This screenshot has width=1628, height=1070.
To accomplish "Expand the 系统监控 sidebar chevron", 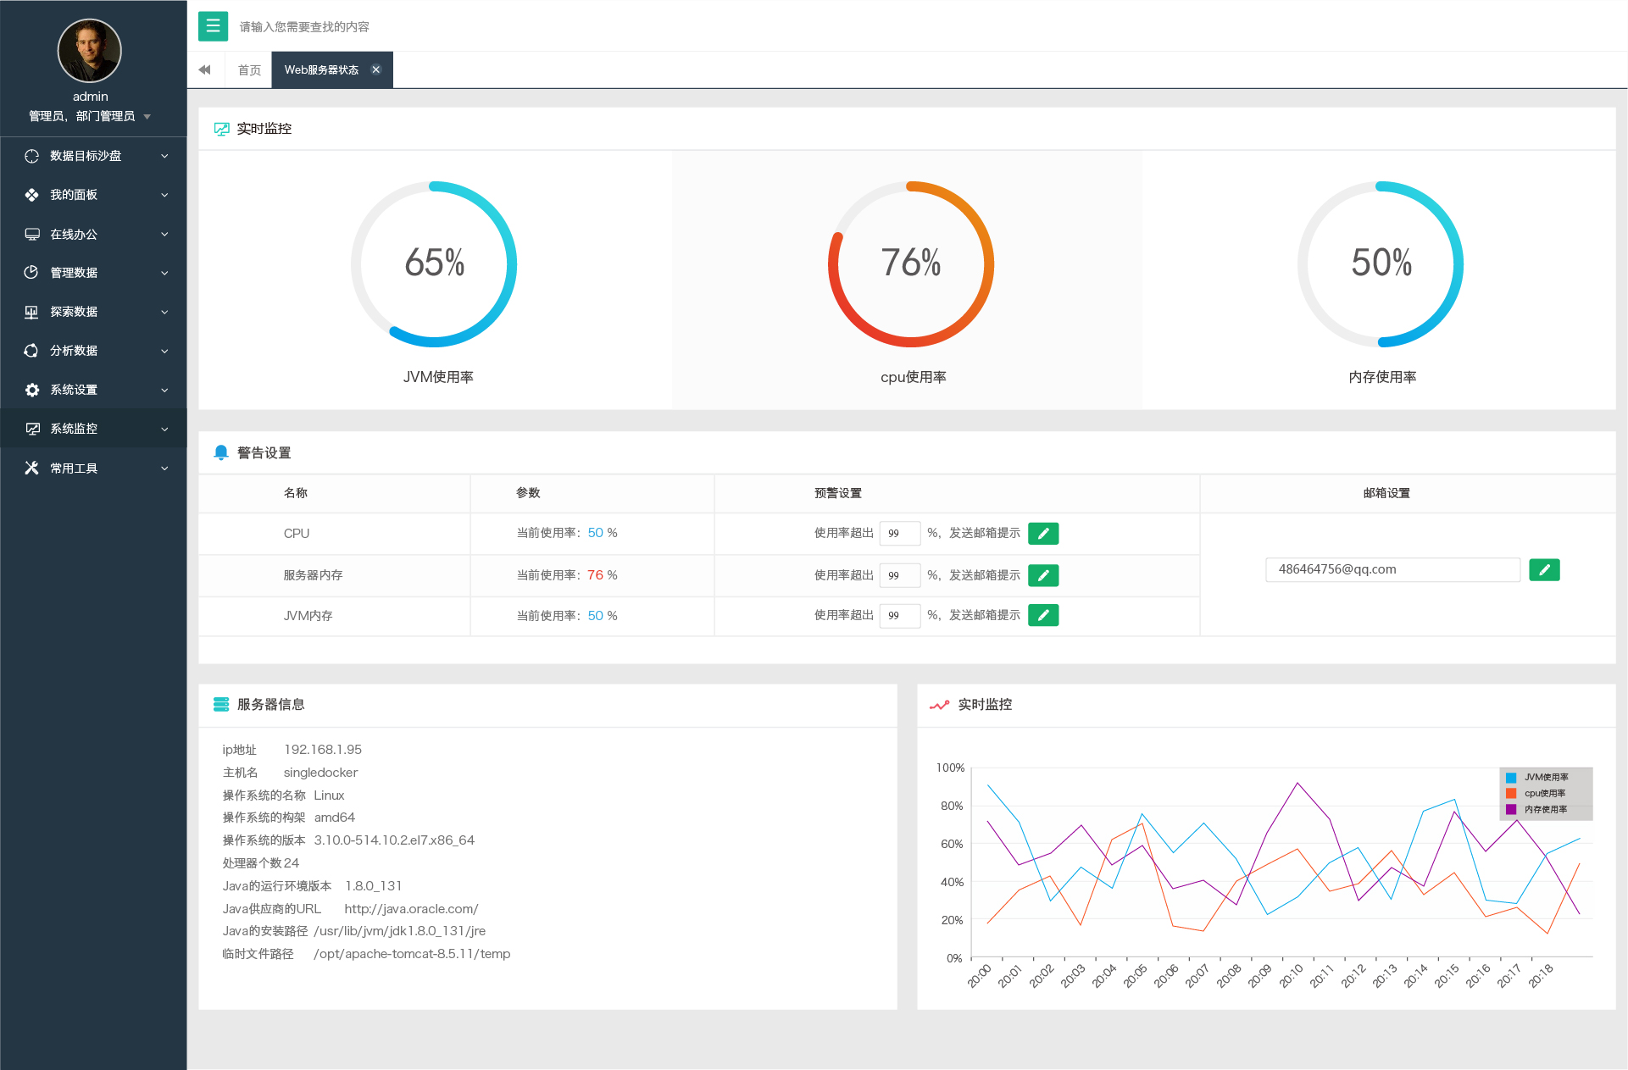I will pos(164,430).
